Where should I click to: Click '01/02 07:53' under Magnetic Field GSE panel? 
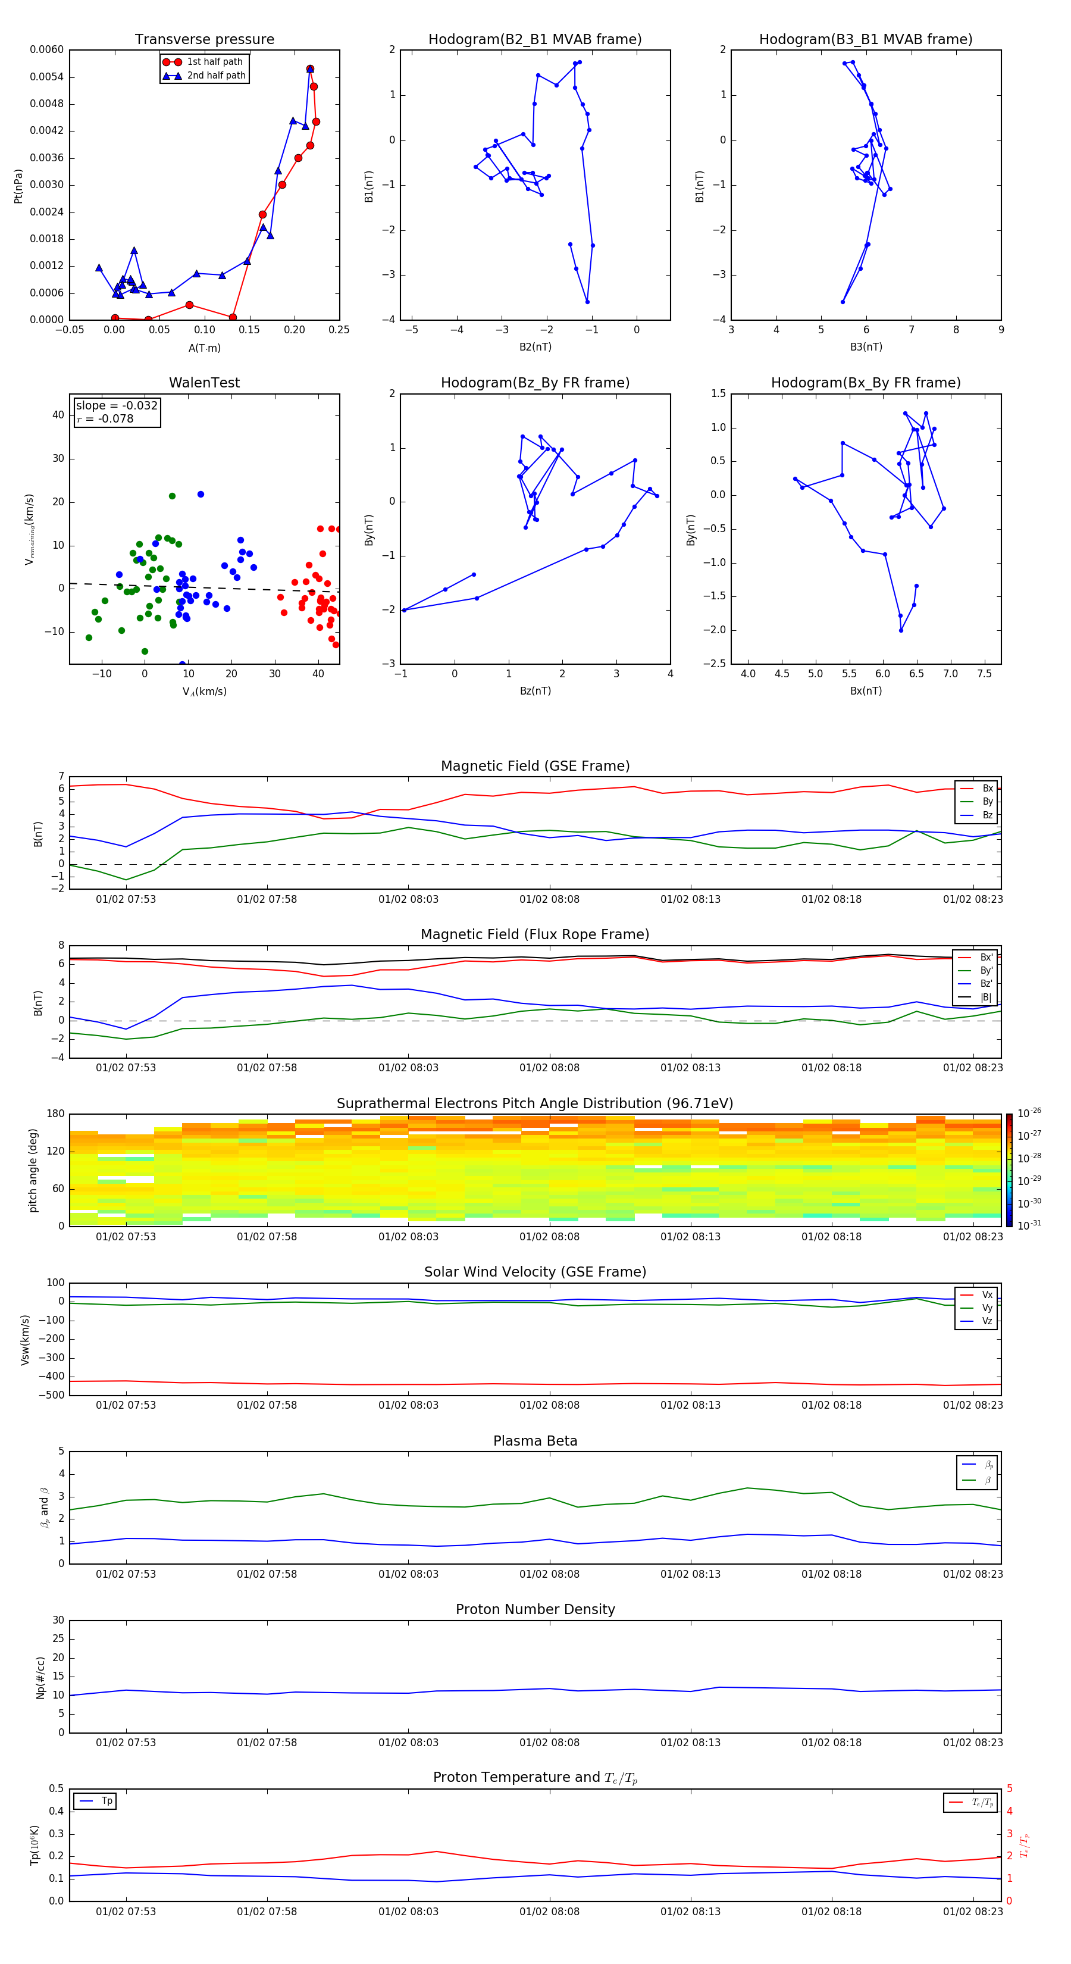click(x=126, y=899)
